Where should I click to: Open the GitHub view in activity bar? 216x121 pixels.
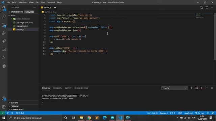coord(4,66)
